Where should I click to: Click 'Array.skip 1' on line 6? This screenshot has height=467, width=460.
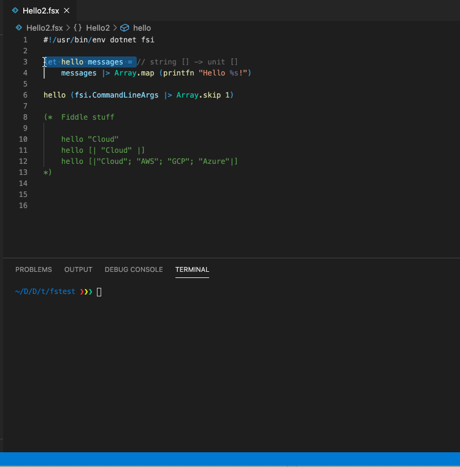coord(203,95)
